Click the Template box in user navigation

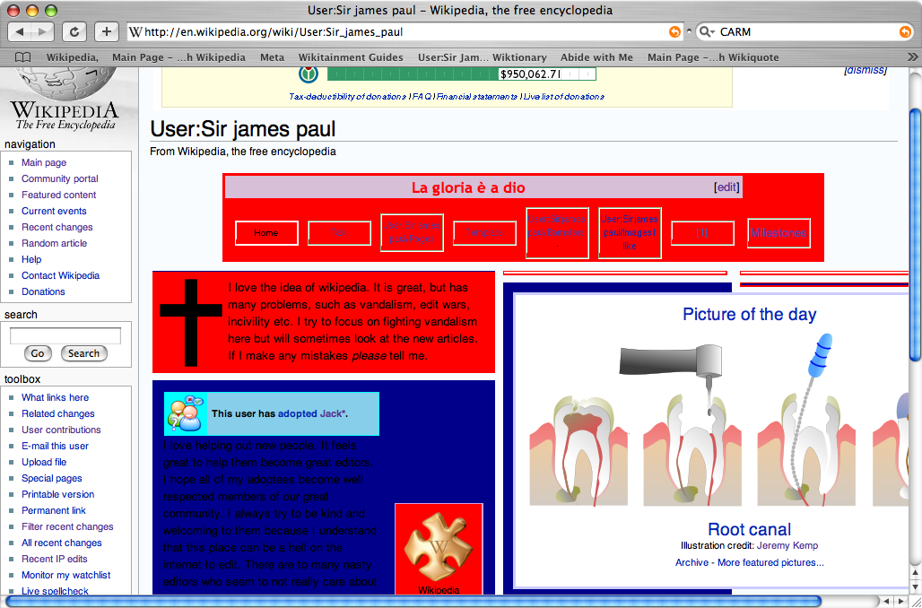point(484,233)
